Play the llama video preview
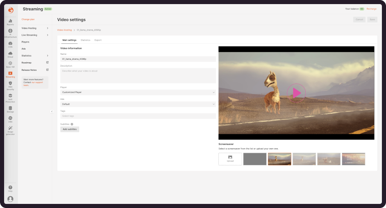Image resolution: width=386 pixels, height=208 pixels. [x=296, y=93]
